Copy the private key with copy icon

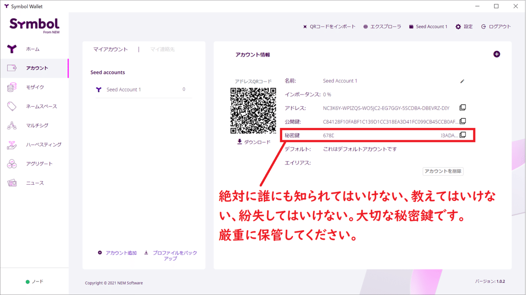462,135
